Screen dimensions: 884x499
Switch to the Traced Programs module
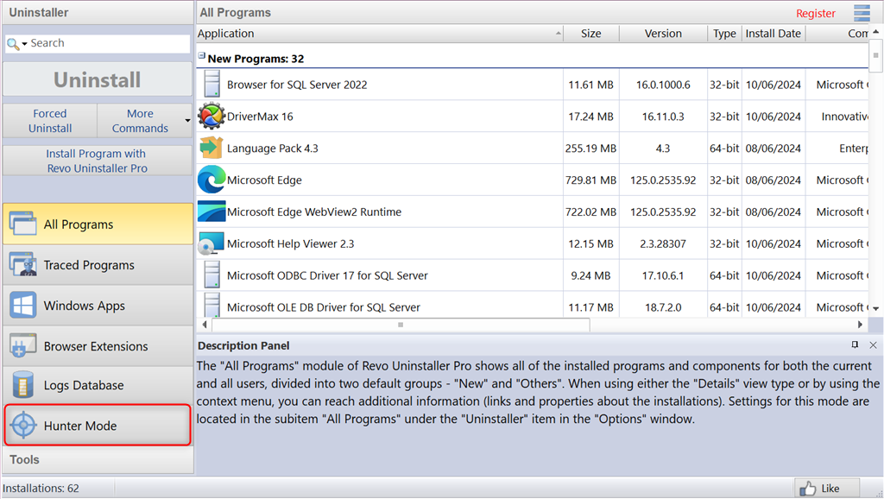pyautogui.click(x=98, y=264)
